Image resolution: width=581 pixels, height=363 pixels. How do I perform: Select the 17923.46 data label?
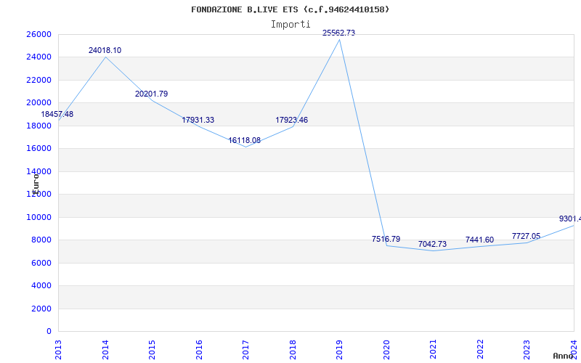(292, 120)
